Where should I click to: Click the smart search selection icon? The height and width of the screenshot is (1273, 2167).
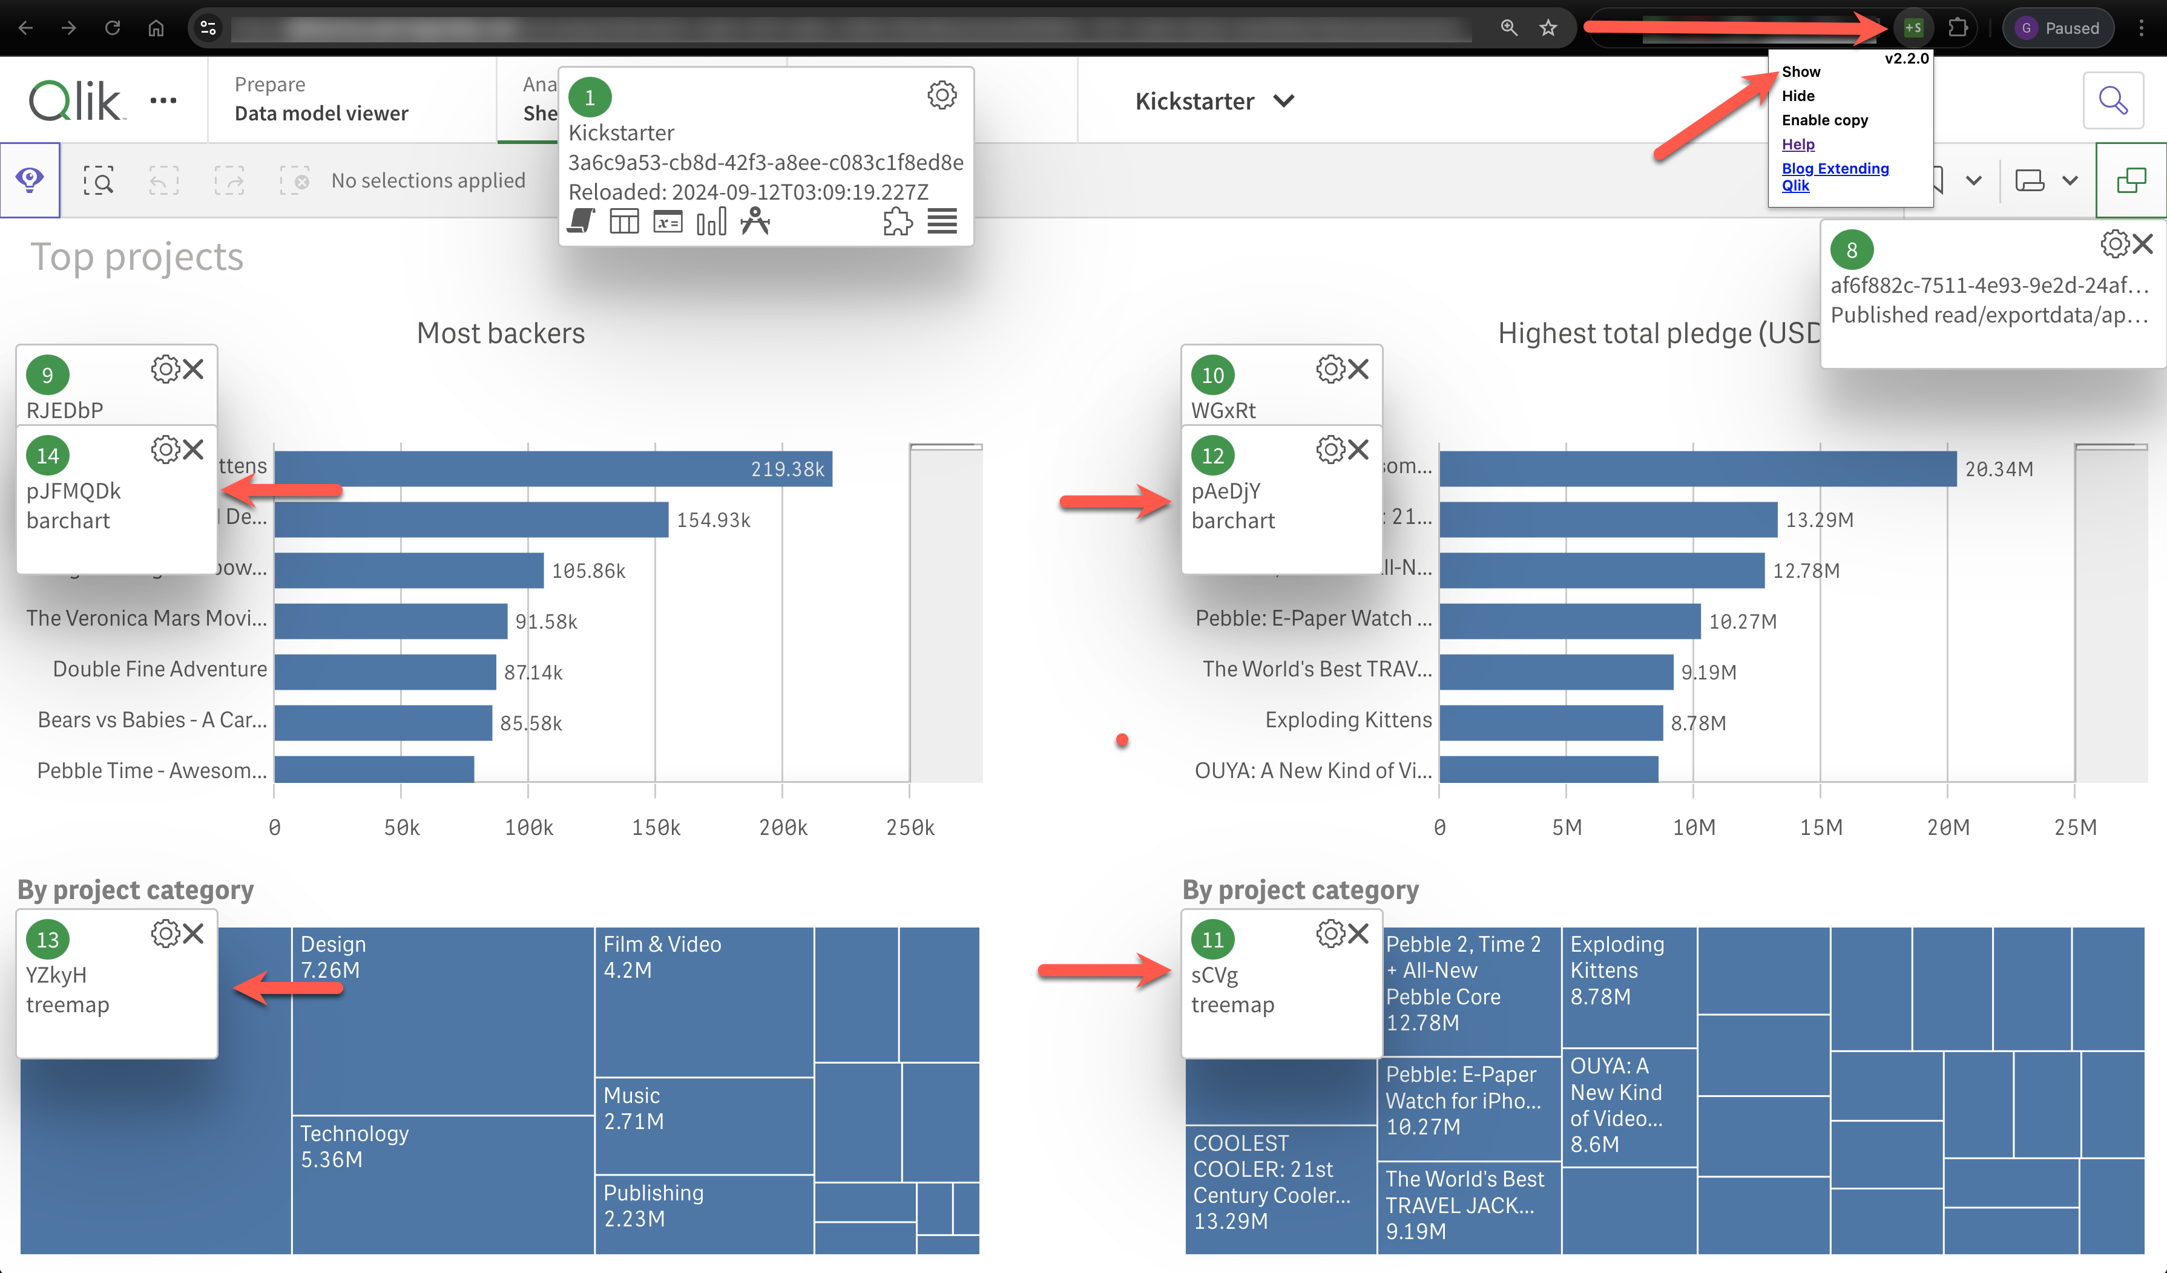99,182
